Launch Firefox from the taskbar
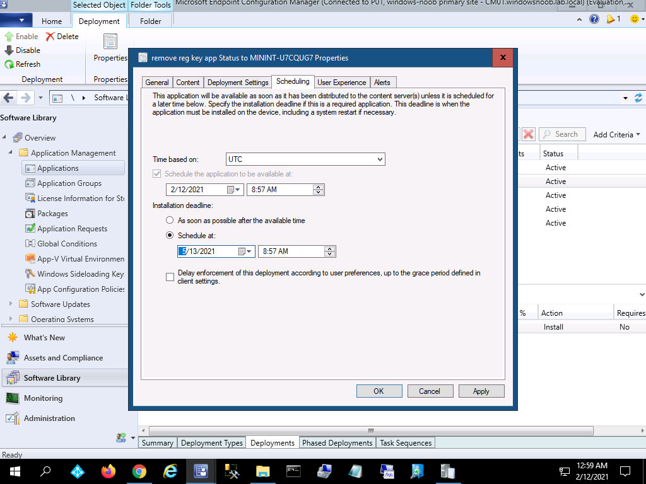The width and height of the screenshot is (646, 484). [109, 471]
